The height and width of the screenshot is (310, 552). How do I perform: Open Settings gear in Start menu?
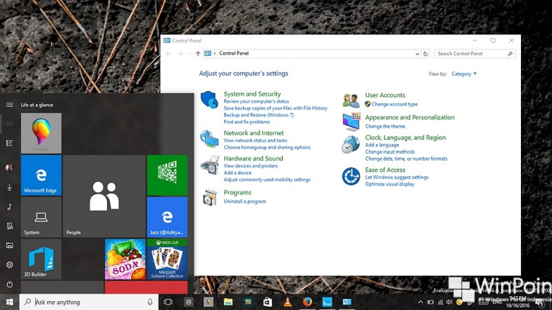pyautogui.click(x=9, y=265)
